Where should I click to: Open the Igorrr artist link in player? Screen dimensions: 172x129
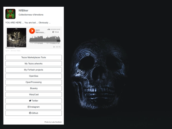pyautogui.click(x=38, y=30)
